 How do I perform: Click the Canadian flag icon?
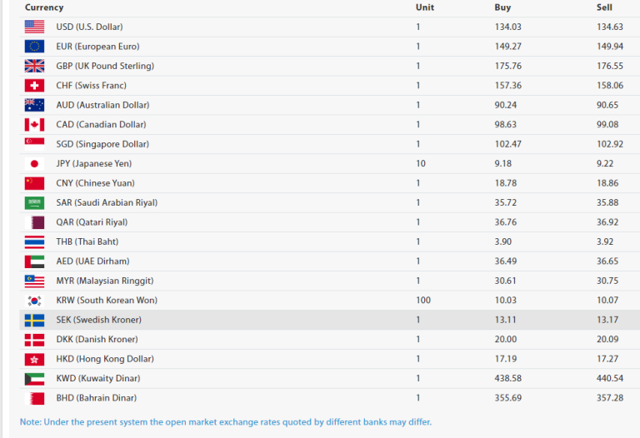(34, 125)
